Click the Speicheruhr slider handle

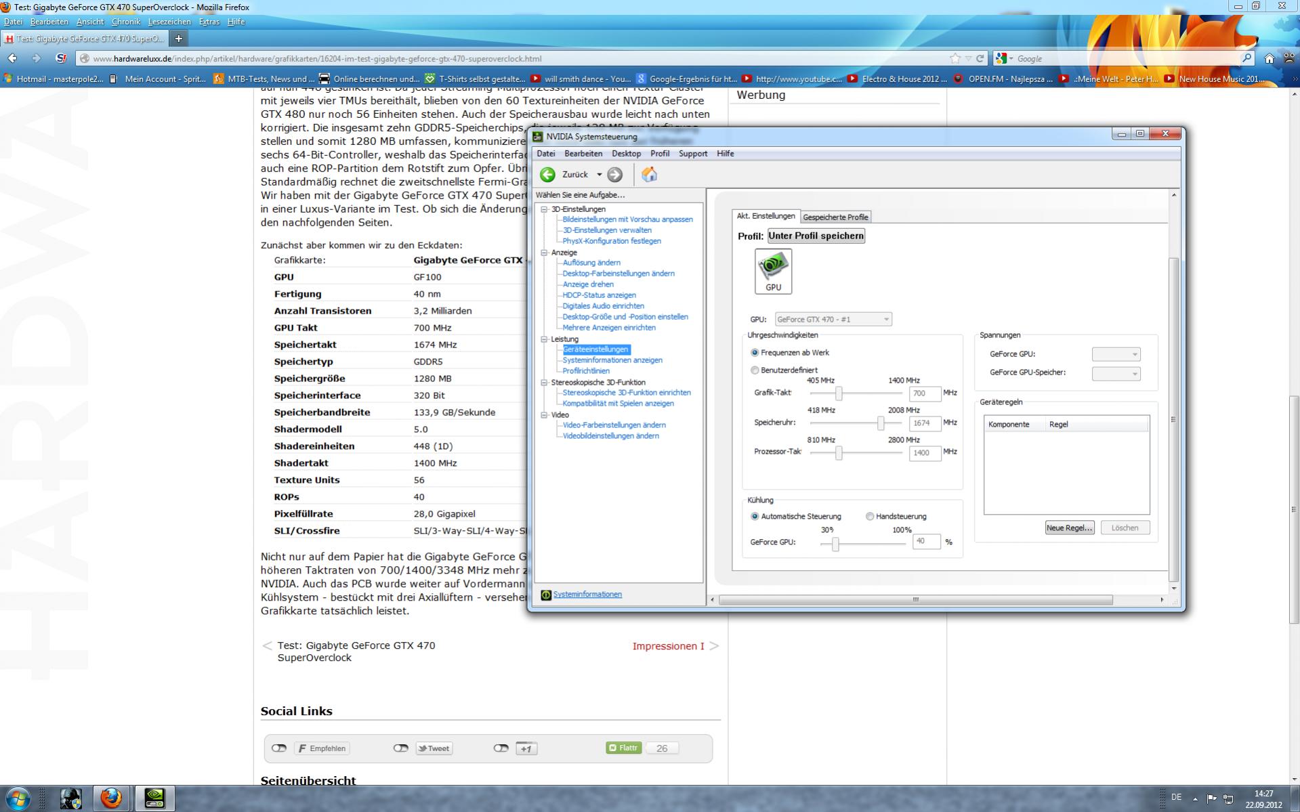tap(881, 423)
